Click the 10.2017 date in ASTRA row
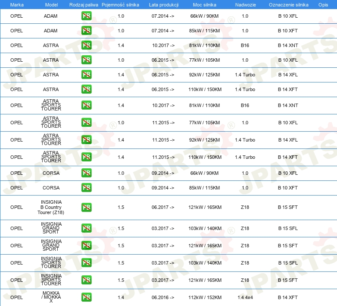This screenshot has height=306, width=337. pos(163,45)
